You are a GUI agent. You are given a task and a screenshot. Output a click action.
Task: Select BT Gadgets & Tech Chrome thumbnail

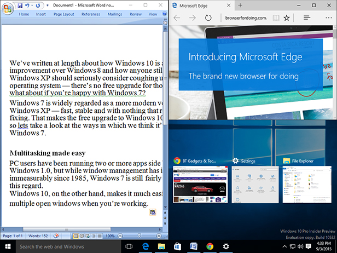coord(200,185)
